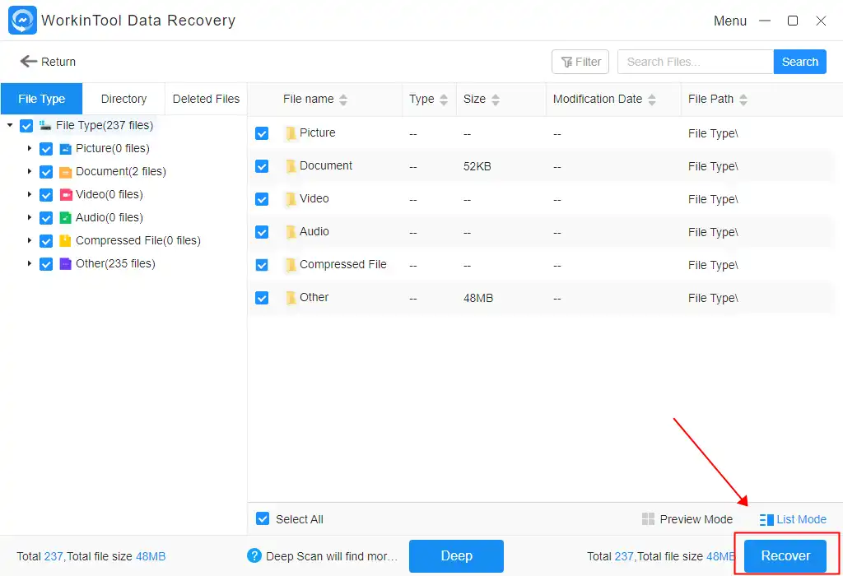The height and width of the screenshot is (576, 843).
Task: Switch to the File Type tab
Action: 41,99
